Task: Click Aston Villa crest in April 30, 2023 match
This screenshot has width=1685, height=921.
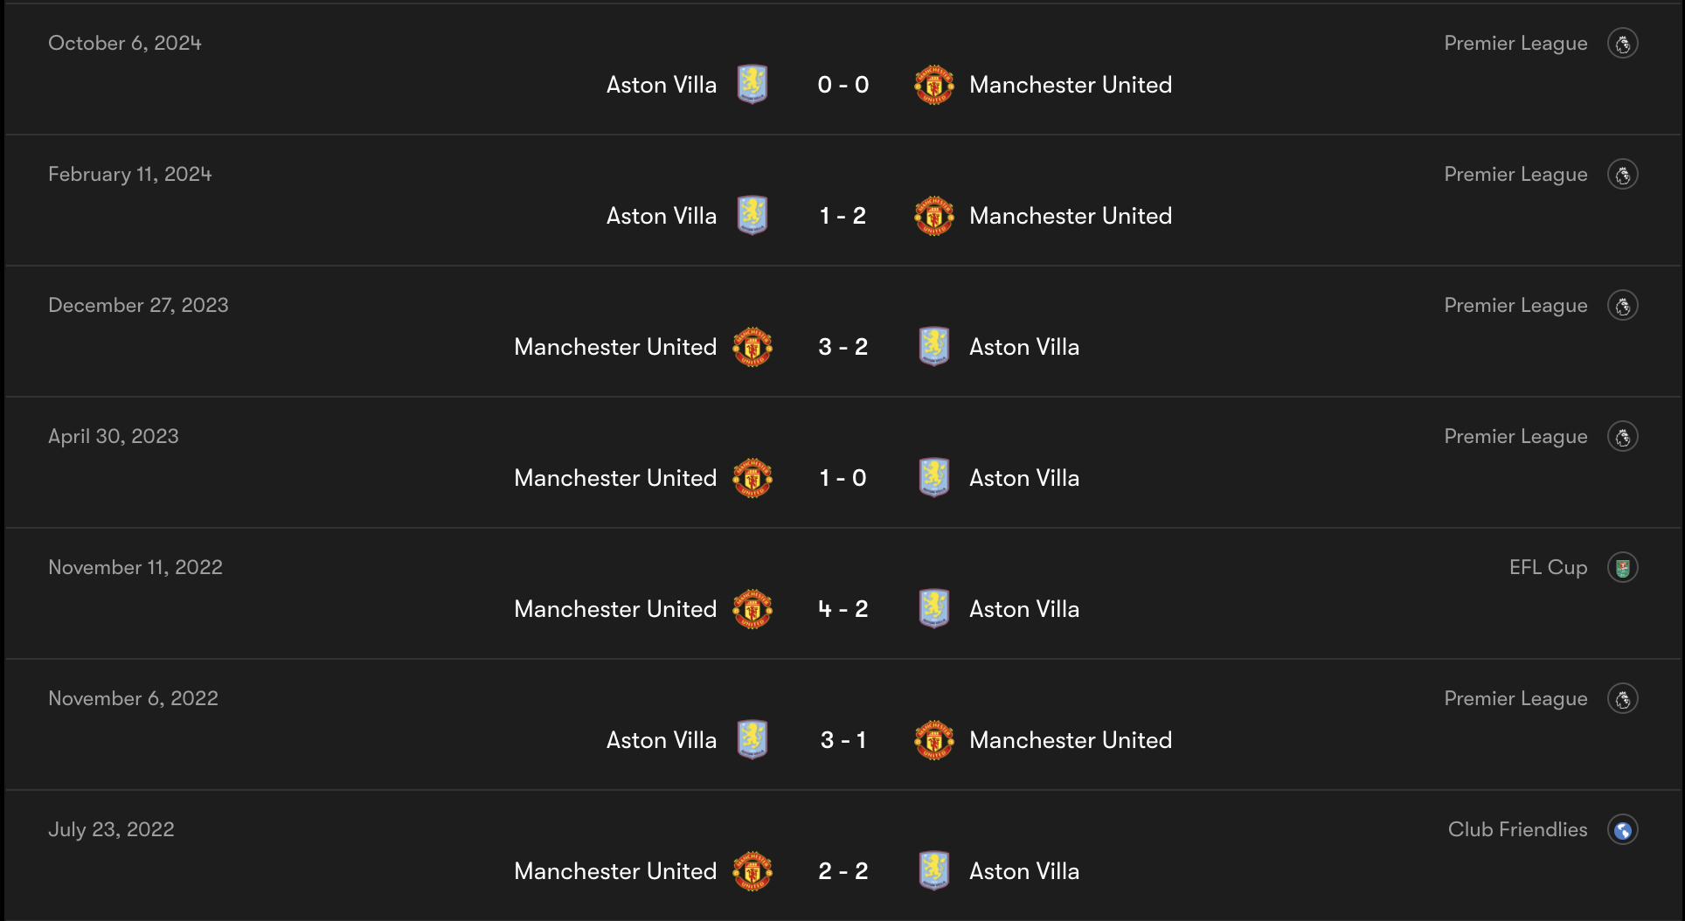Action: [933, 478]
